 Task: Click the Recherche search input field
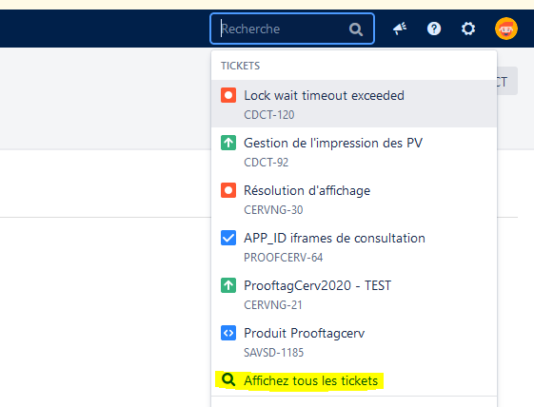(x=292, y=29)
